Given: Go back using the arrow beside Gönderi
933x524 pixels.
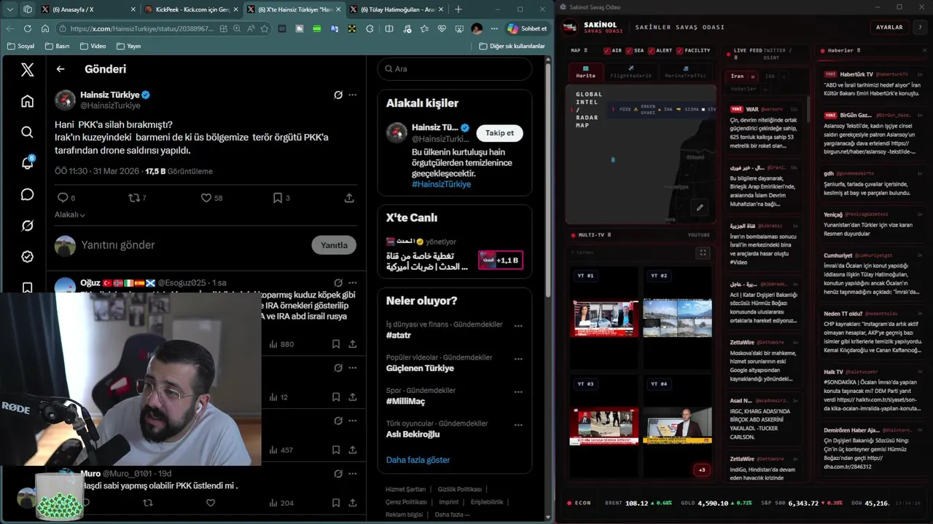Looking at the screenshot, I should (x=60, y=69).
